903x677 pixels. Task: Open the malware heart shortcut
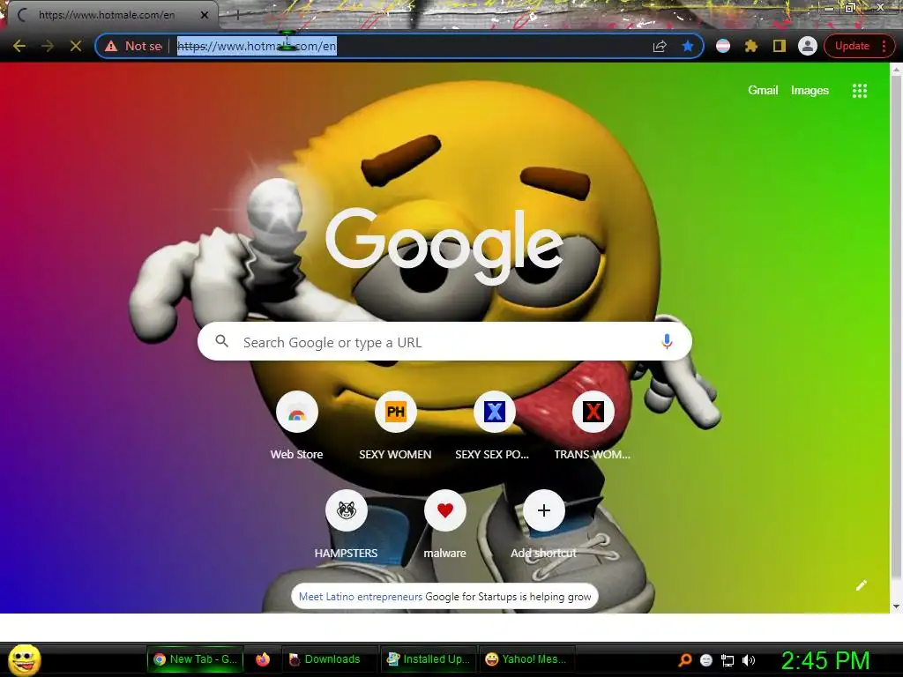pyautogui.click(x=444, y=525)
